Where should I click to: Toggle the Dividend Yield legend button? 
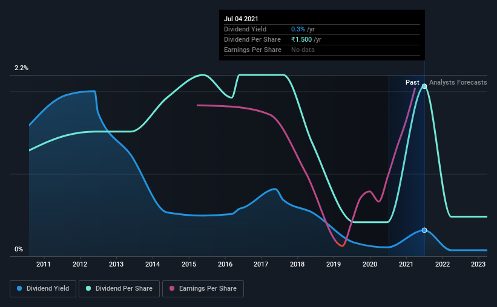[43, 289]
